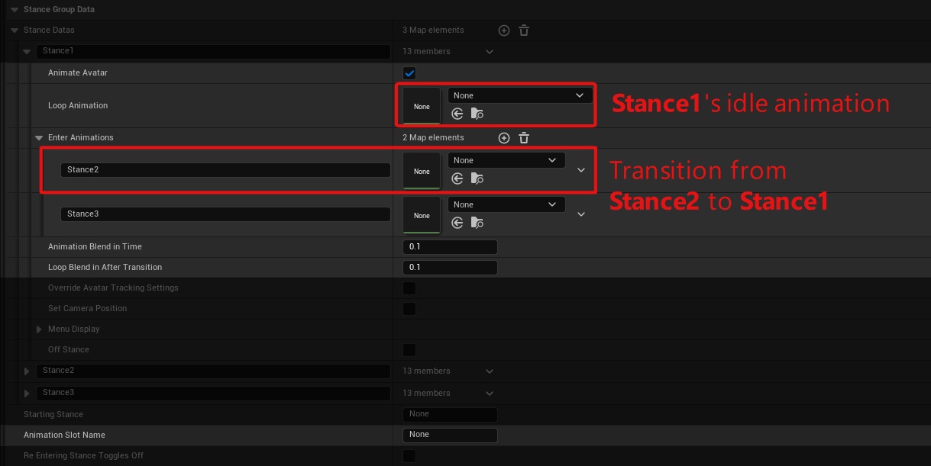Viewport: 931px width, 466px height.
Task: Click add element icon for Enter Animations
Action: 503,138
